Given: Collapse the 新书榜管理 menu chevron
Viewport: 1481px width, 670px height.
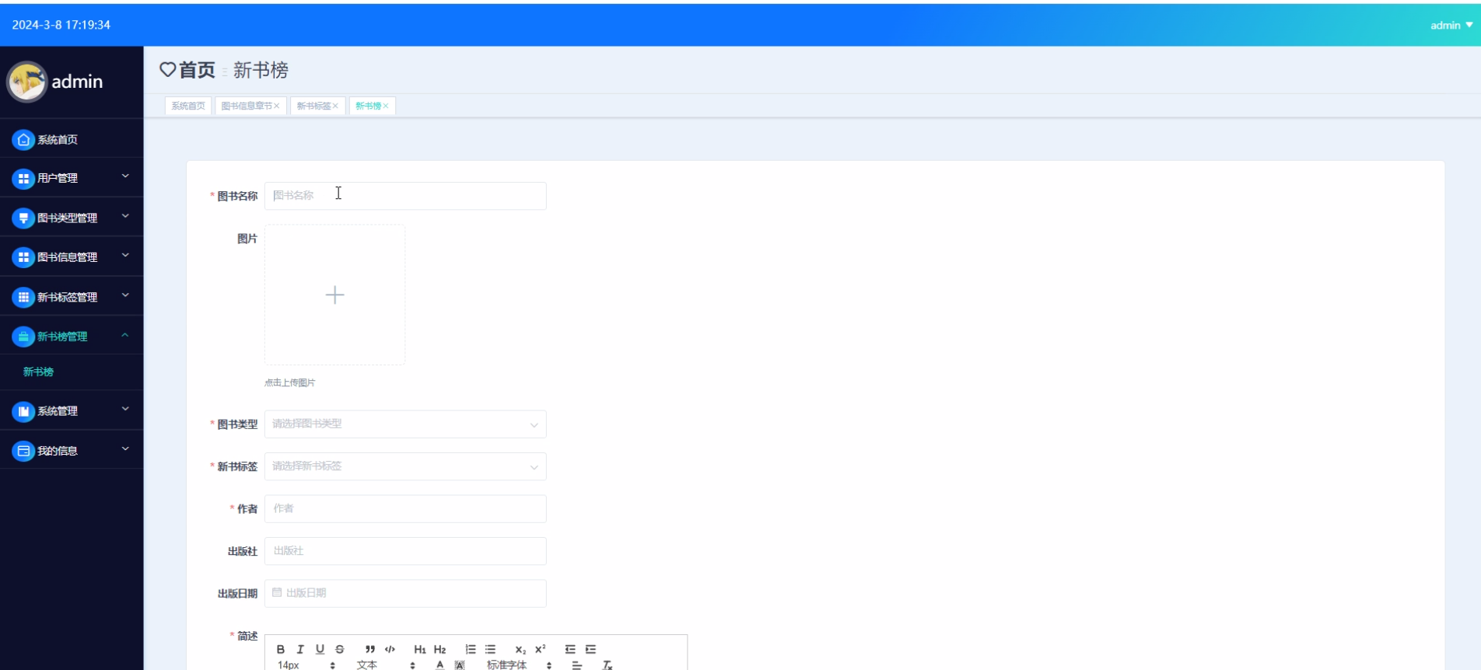Looking at the screenshot, I should coord(125,335).
